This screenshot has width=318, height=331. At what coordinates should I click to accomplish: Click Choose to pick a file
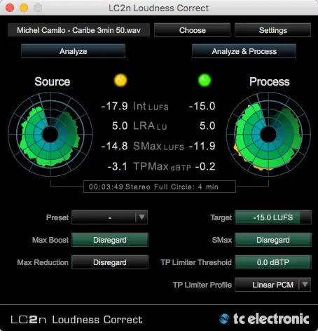pyautogui.click(x=193, y=30)
